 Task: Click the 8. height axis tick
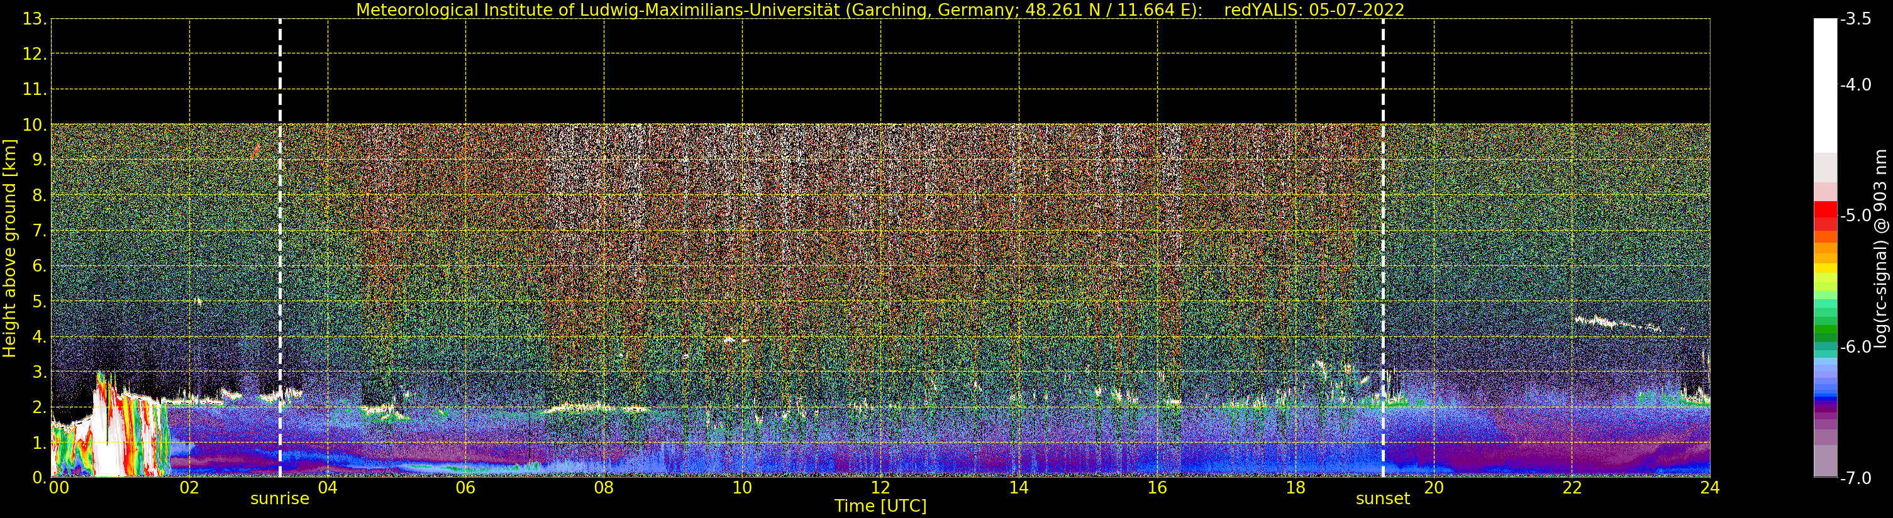pos(40,196)
